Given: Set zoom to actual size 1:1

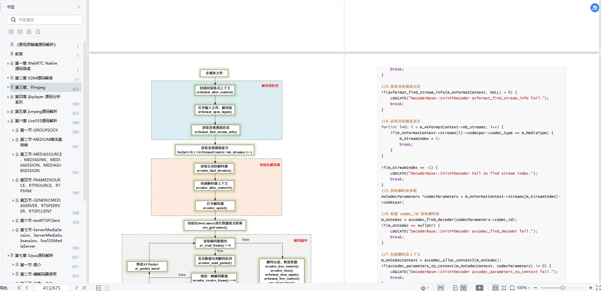Looking at the screenshot, I should coord(495,288).
